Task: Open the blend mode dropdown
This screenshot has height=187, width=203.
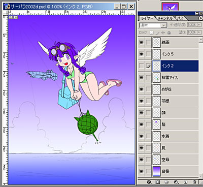Action: 153,25
